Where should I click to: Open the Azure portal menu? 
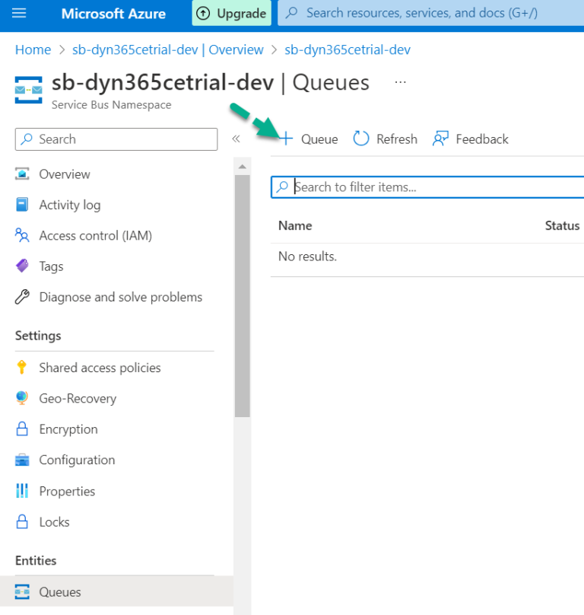pos(19,13)
